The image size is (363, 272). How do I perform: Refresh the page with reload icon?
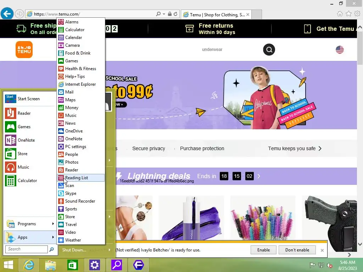pyautogui.click(x=175, y=14)
